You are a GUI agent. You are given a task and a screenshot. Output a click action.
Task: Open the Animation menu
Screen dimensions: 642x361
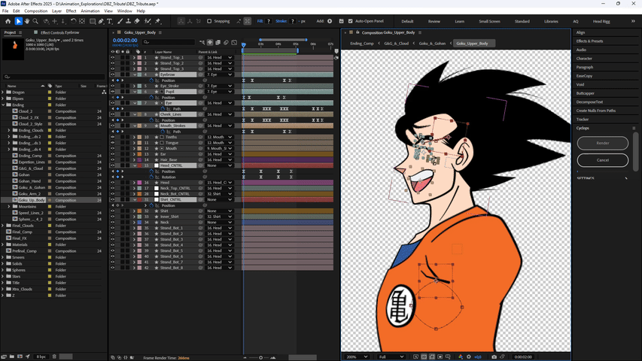[x=90, y=11]
